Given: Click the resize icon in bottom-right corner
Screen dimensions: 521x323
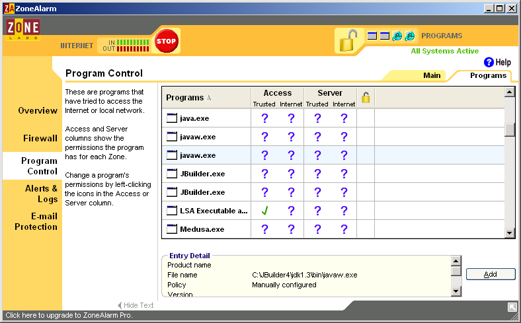Looking at the screenshot, I should point(512,307).
